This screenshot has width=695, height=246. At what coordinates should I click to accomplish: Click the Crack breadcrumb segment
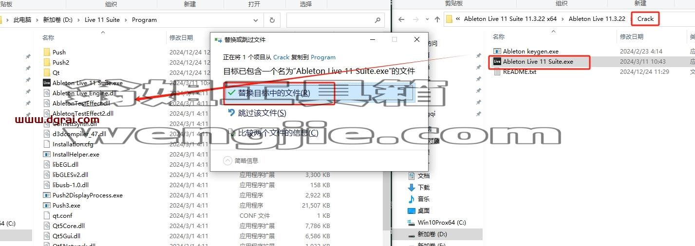point(645,19)
